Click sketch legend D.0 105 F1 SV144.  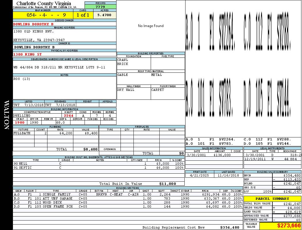[267, 143]
